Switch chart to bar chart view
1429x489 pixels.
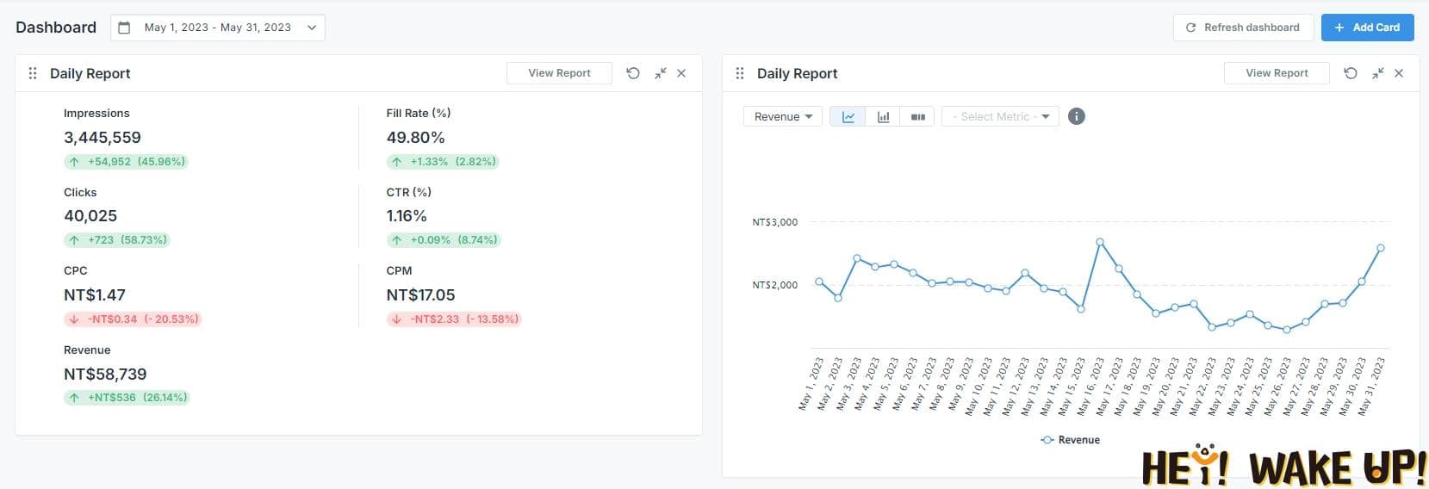pyautogui.click(x=883, y=116)
